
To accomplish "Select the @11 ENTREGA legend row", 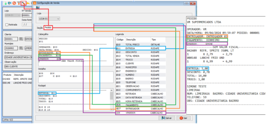I will tap(141, 48).
